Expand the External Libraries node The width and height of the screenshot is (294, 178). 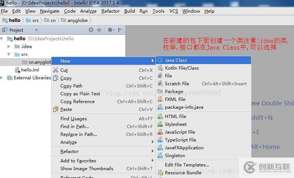coord(2,78)
